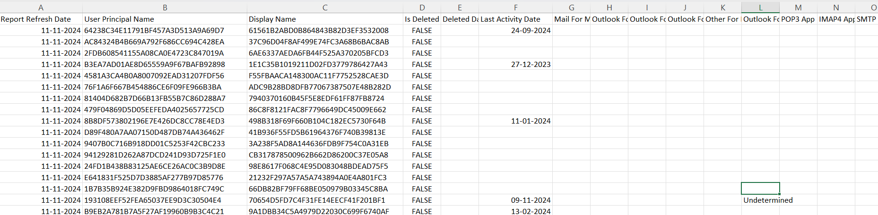Select user principal name starting with 64238C34
The image size is (878, 215).
coord(154,31)
